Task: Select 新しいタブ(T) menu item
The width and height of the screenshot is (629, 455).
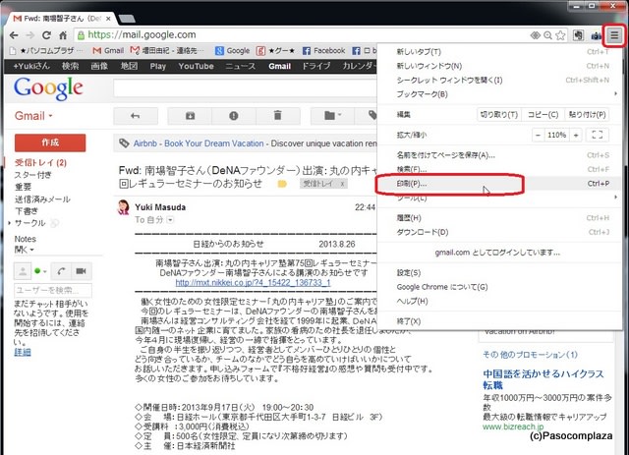Action: pyautogui.click(x=500, y=52)
